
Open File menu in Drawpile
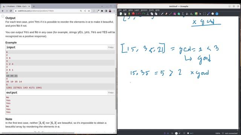120,10
